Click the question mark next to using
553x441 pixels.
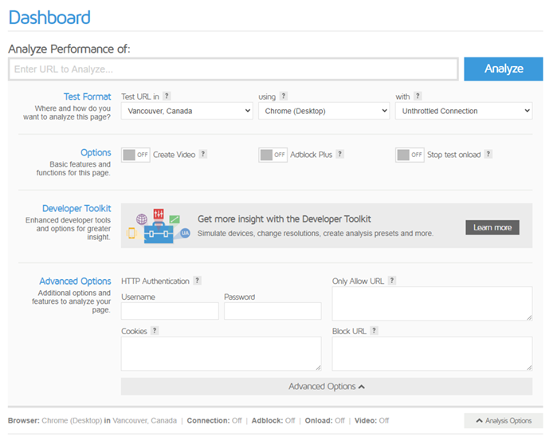tap(283, 96)
